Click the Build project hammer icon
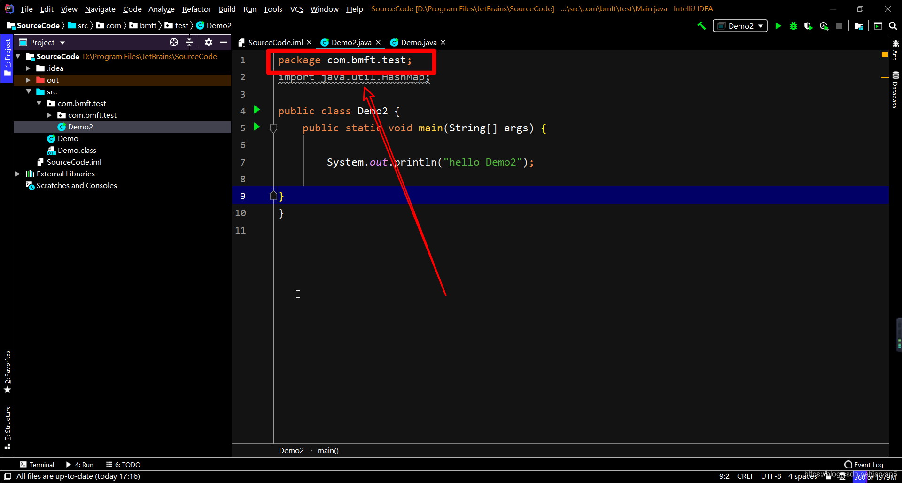The height and width of the screenshot is (483, 902). (x=701, y=26)
